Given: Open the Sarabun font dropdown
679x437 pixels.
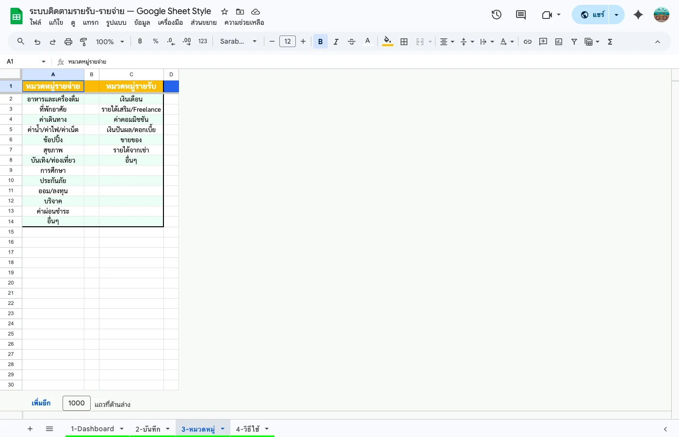Looking at the screenshot, I should click(238, 41).
